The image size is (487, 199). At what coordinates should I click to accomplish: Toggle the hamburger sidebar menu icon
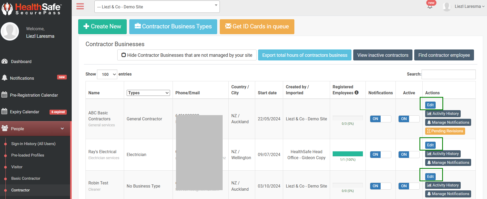[x=80, y=7]
